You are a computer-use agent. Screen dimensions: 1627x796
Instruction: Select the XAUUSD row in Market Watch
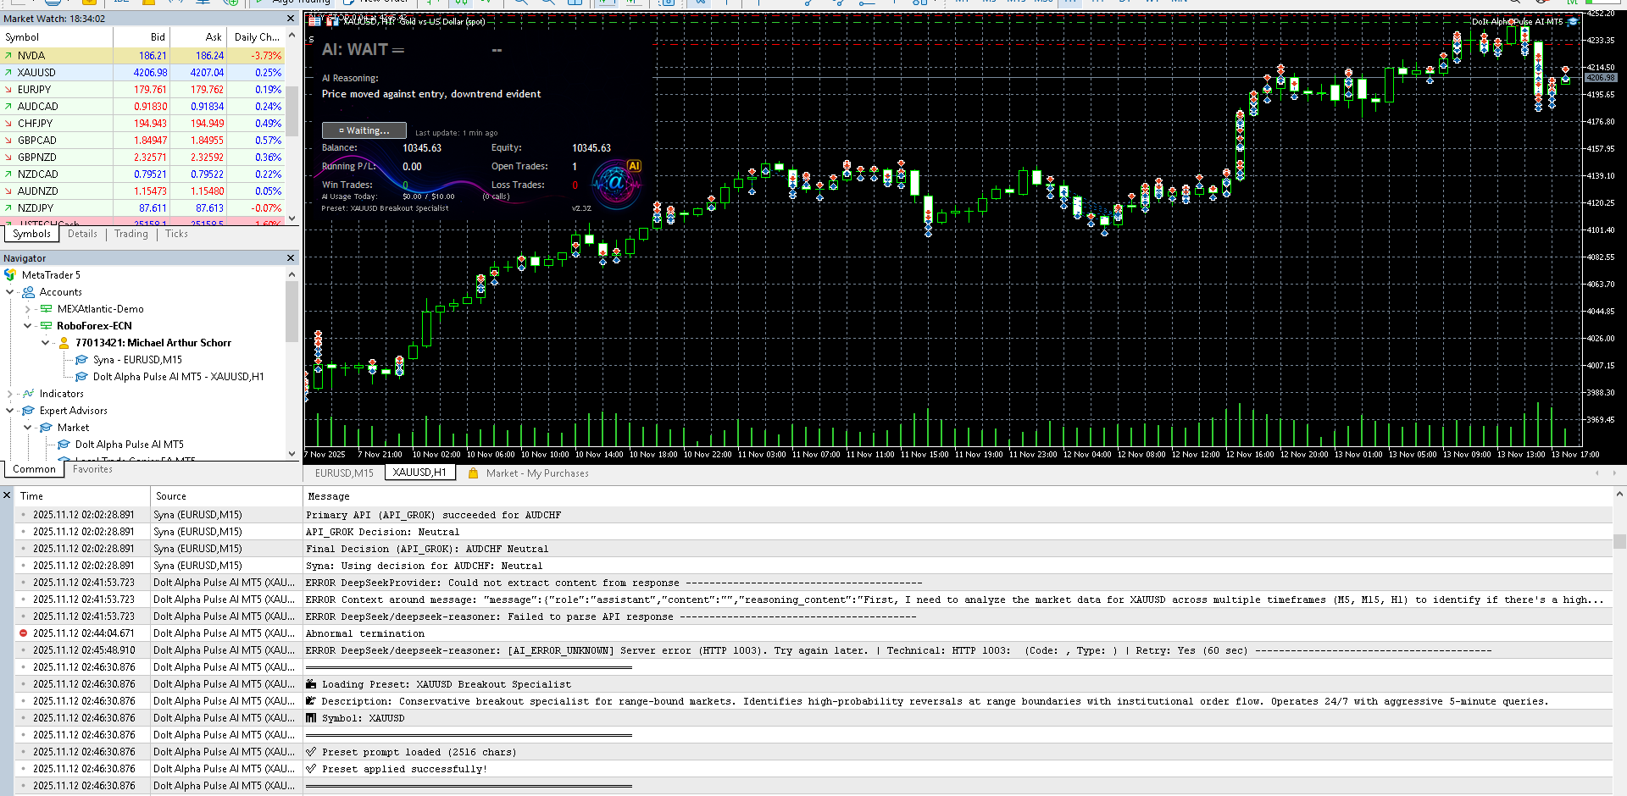[x=142, y=73]
